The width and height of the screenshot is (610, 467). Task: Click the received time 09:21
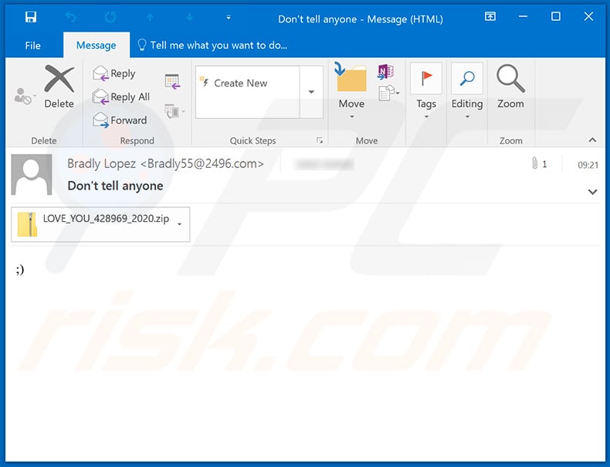588,165
